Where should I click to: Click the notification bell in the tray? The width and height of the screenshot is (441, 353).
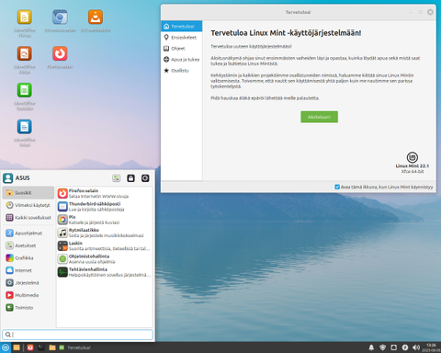pos(371,347)
